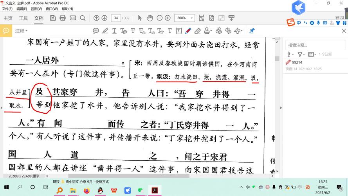Open the 文件(F) menu
Viewport: 348px width, 196px height.
(7, 9)
